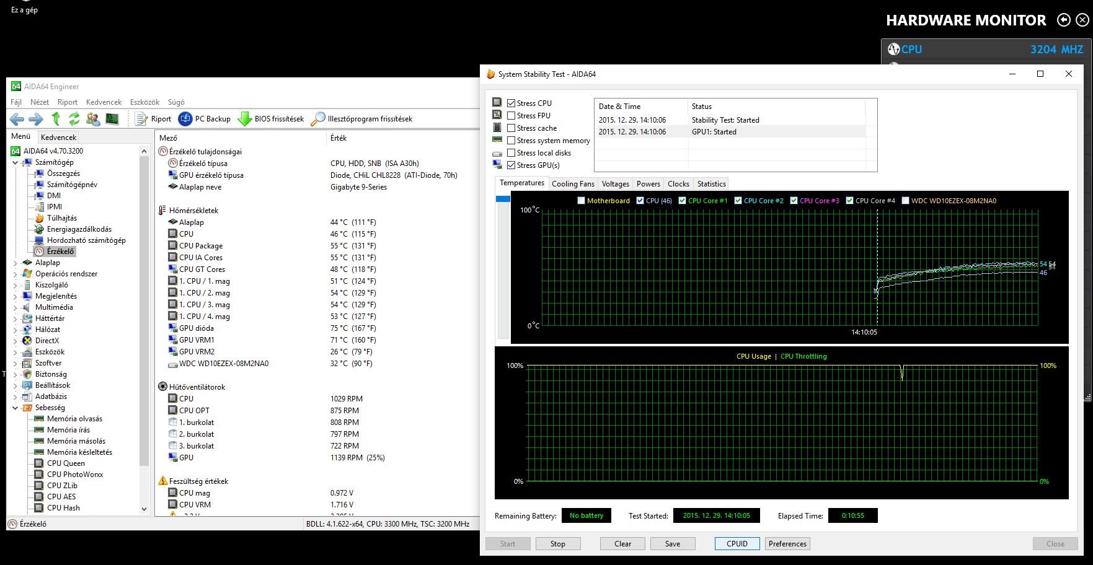The height and width of the screenshot is (565, 1093).
Task: Switch to Kedvencek tab in AIDA64 sidebar
Action: coord(58,138)
